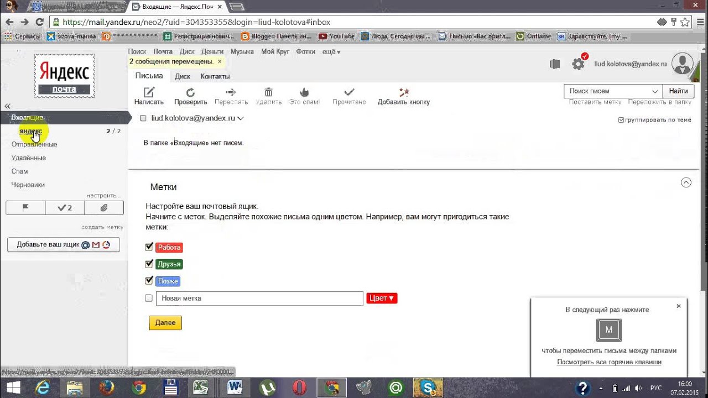
Task: Click the Проверить refresh mail icon
Action: pyautogui.click(x=190, y=92)
